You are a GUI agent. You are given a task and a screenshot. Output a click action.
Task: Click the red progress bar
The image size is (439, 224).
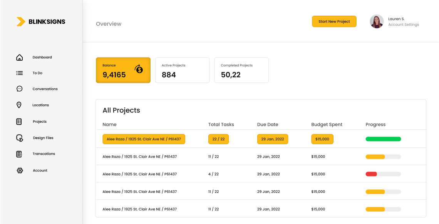click(x=371, y=174)
